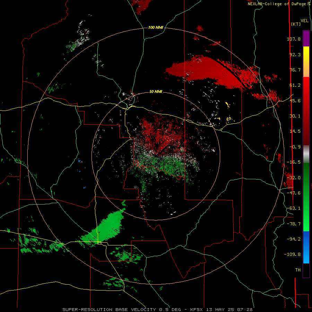This screenshot has height=312, width=312.
Task: Select the -78.7 legend value
Action: click(294, 224)
